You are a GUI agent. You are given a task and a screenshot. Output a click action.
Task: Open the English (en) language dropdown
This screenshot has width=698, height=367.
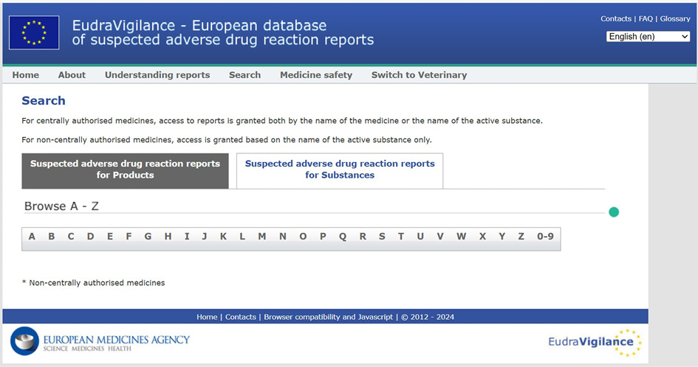(648, 36)
